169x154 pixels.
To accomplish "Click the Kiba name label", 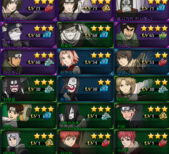I will click(121, 126).
